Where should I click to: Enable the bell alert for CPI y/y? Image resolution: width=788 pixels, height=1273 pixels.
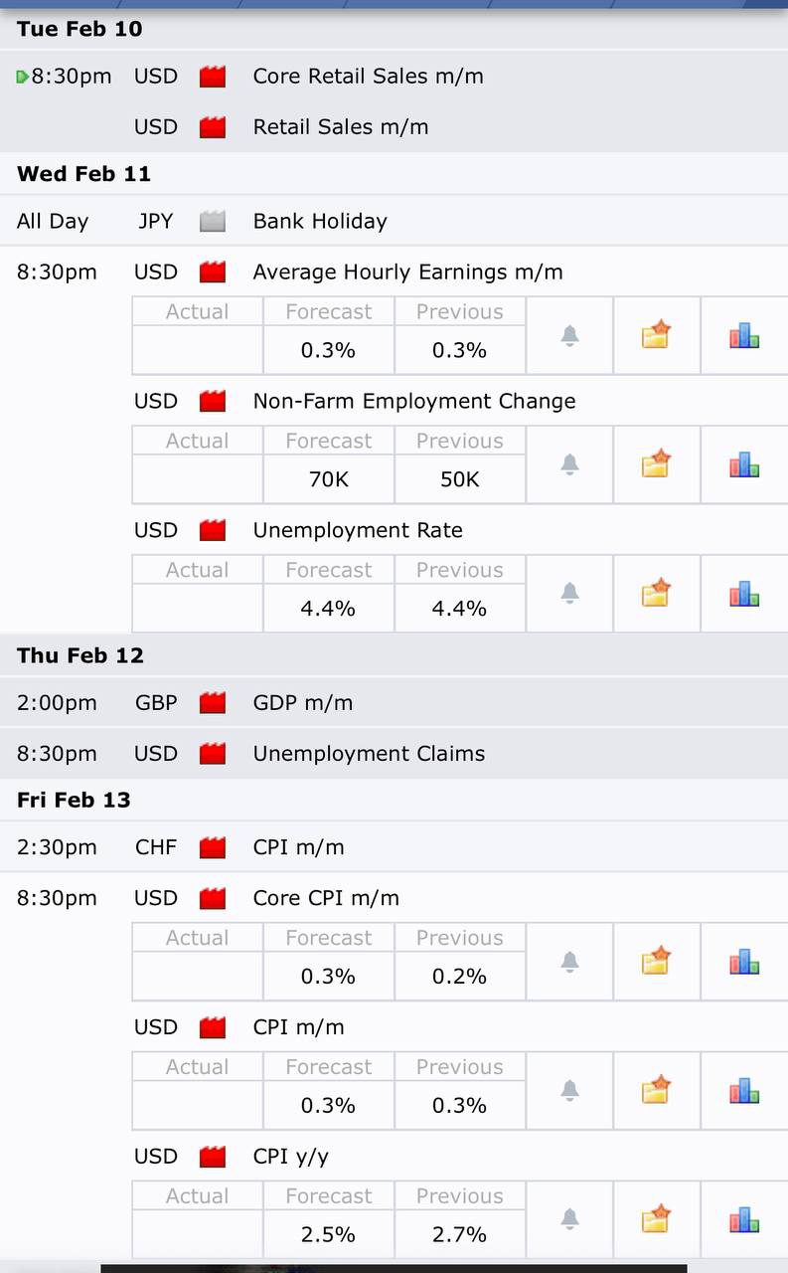(x=569, y=1219)
